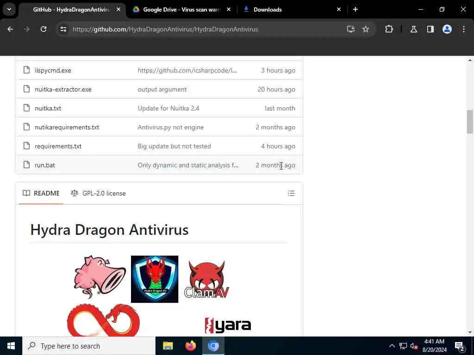Open 'Big update but not tested' commit
This screenshot has width=474, height=355.
pos(174,146)
